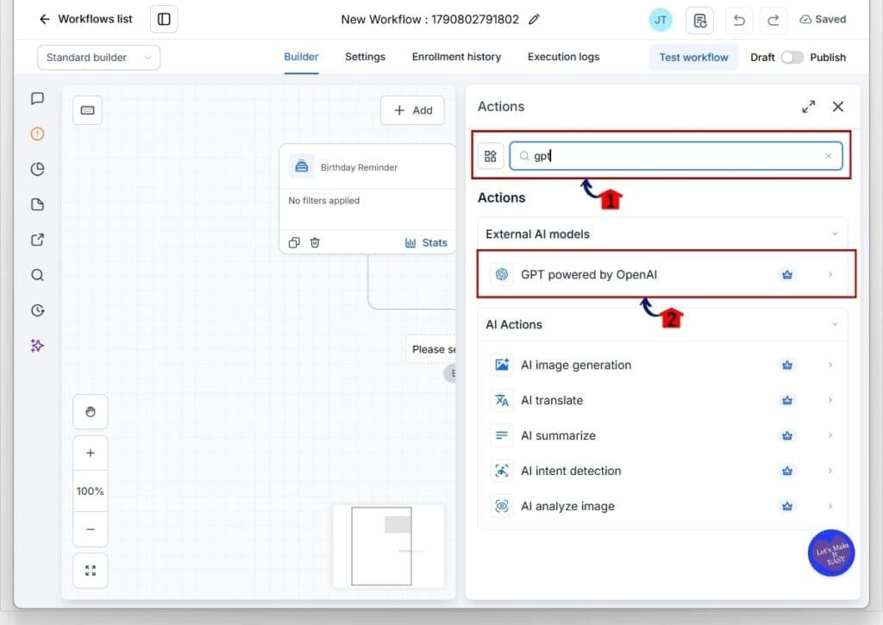Fit the workflow to screen

[90, 571]
